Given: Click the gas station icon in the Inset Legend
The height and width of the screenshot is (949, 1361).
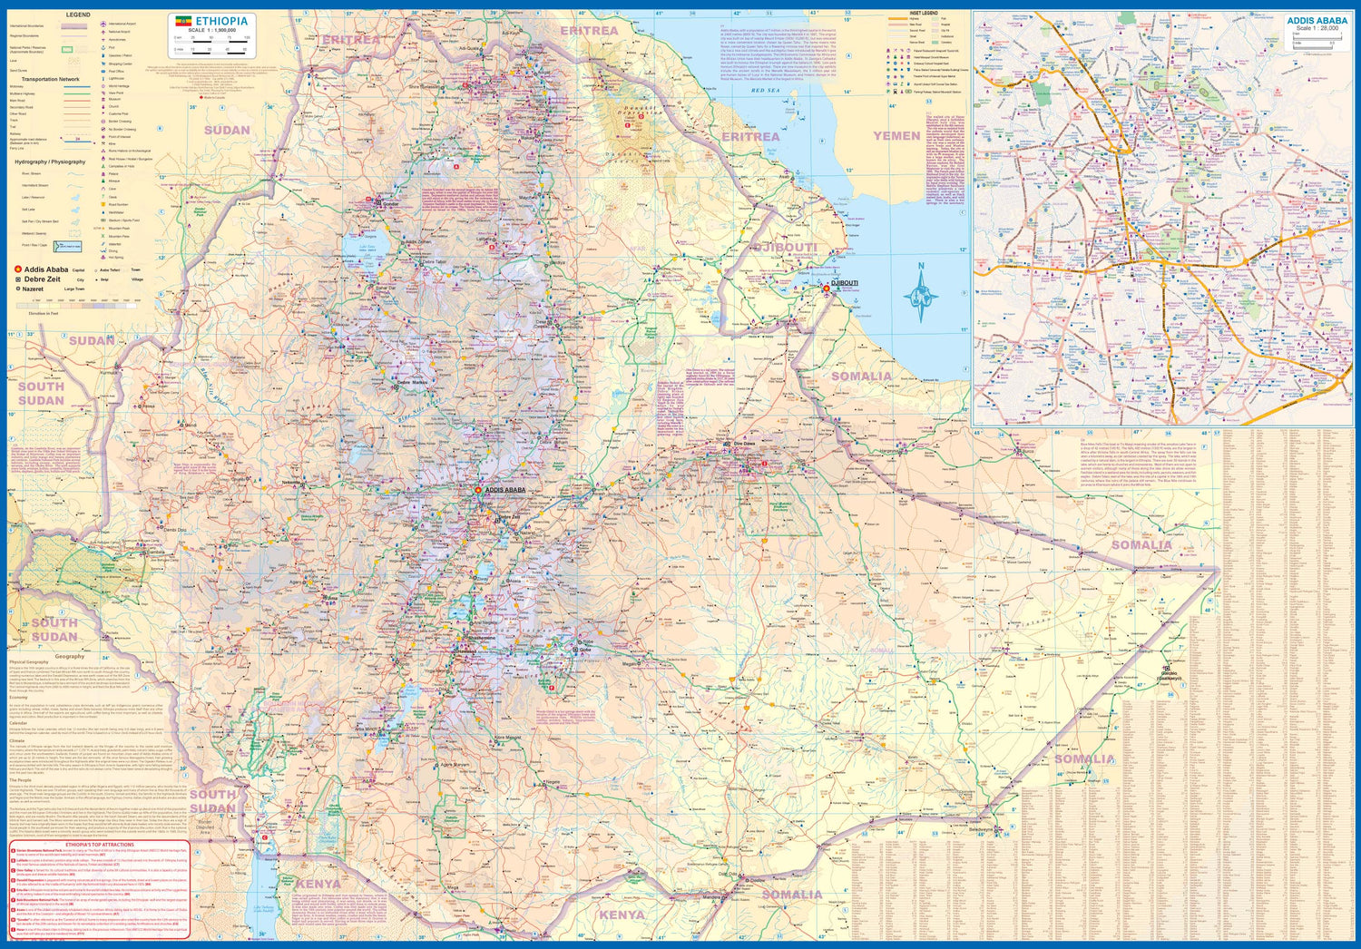Looking at the screenshot, I should click(908, 84).
